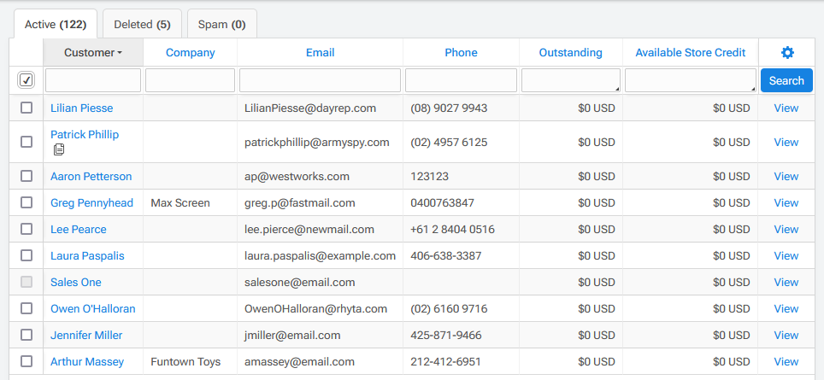Check the box for Laura Paspalis
This screenshot has width=824, height=380.
click(26, 255)
